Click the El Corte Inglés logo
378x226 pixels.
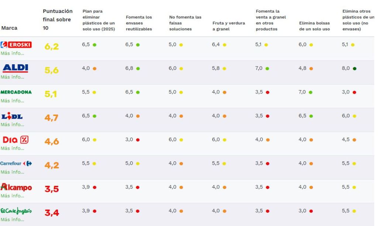click(x=16, y=211)
